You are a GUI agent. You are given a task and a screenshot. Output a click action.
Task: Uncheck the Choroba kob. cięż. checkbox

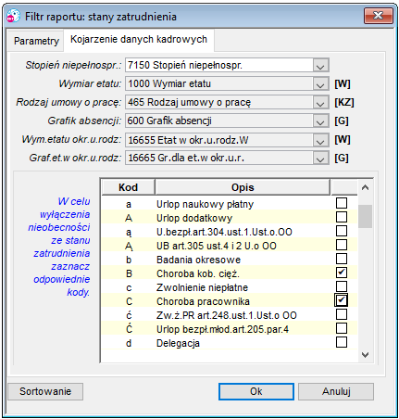point(342,273)
